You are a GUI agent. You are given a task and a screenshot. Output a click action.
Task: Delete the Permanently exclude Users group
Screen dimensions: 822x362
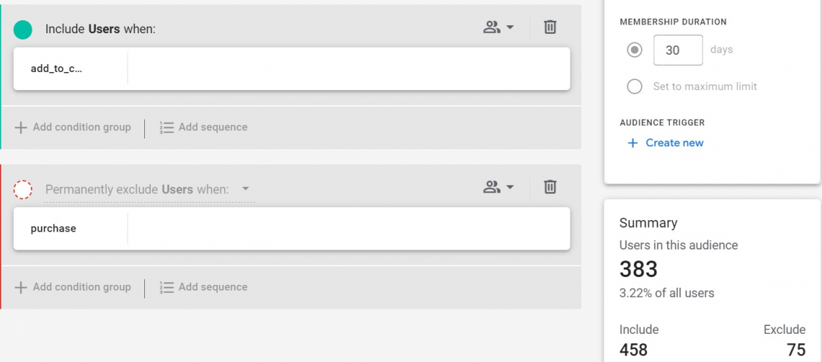tap(550, 187)
